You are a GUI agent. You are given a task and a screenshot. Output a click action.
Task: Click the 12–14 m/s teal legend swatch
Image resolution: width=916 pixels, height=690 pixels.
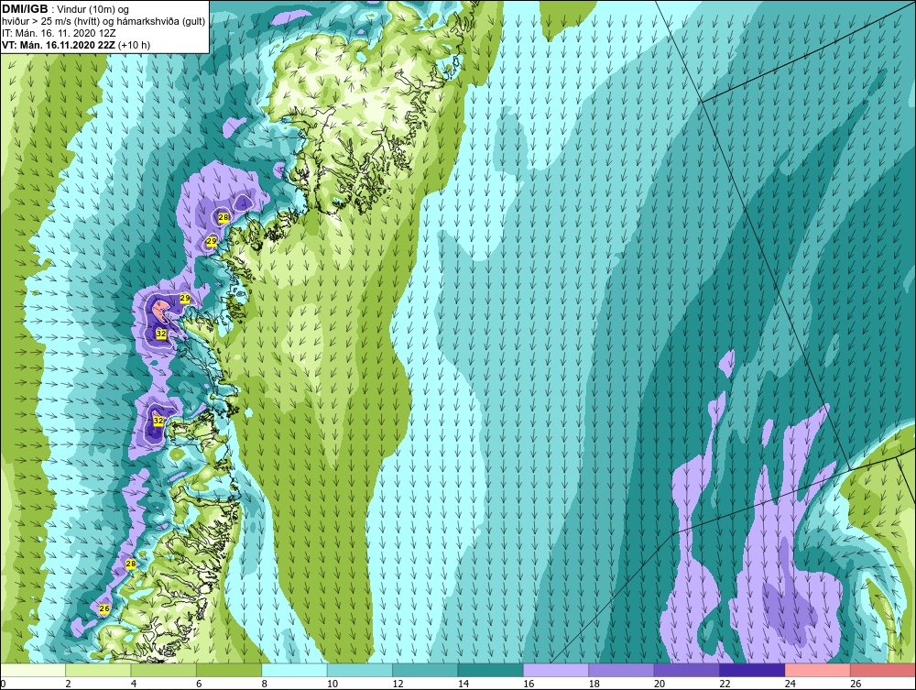[x=425, y=670]
